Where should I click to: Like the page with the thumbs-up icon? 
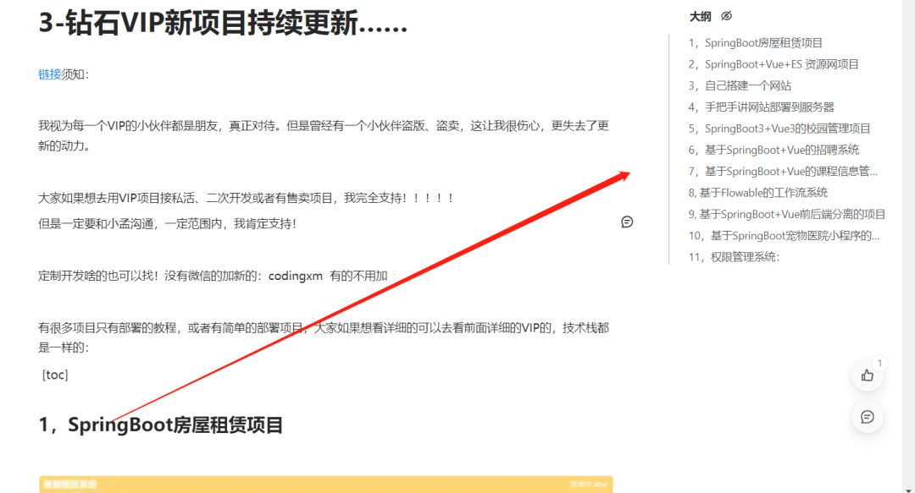click(868, 375)
